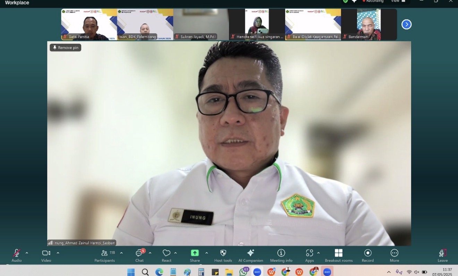Open Share options chevron
Viewport: 458px width, 276px height.
click(207, 252)
